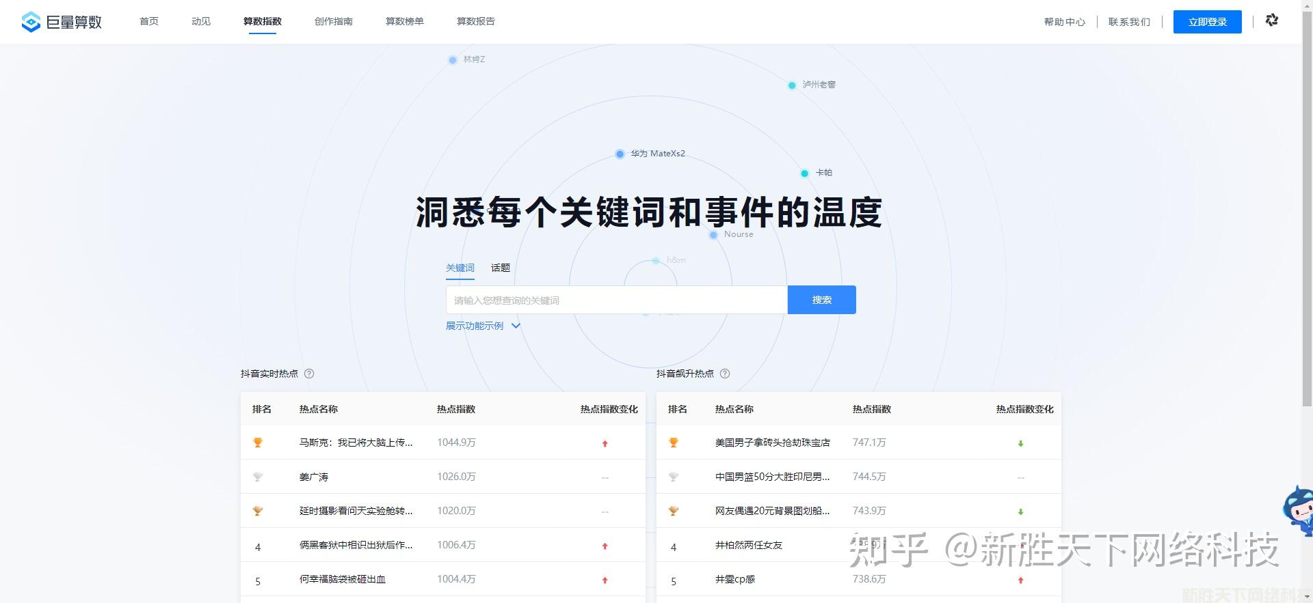Open 帮助中心 link
This screenshot has height=603, width=1313.
1065,22
